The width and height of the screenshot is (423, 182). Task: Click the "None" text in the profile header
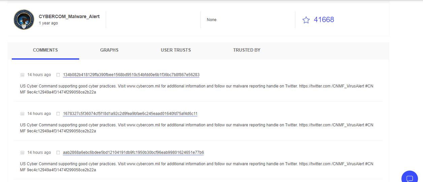(211, 20)
